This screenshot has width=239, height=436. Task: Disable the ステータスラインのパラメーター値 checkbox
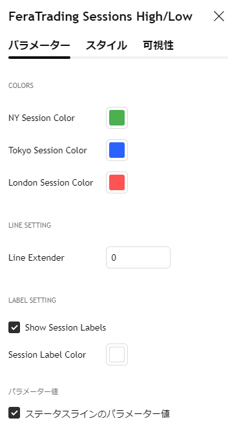[14, 413]
